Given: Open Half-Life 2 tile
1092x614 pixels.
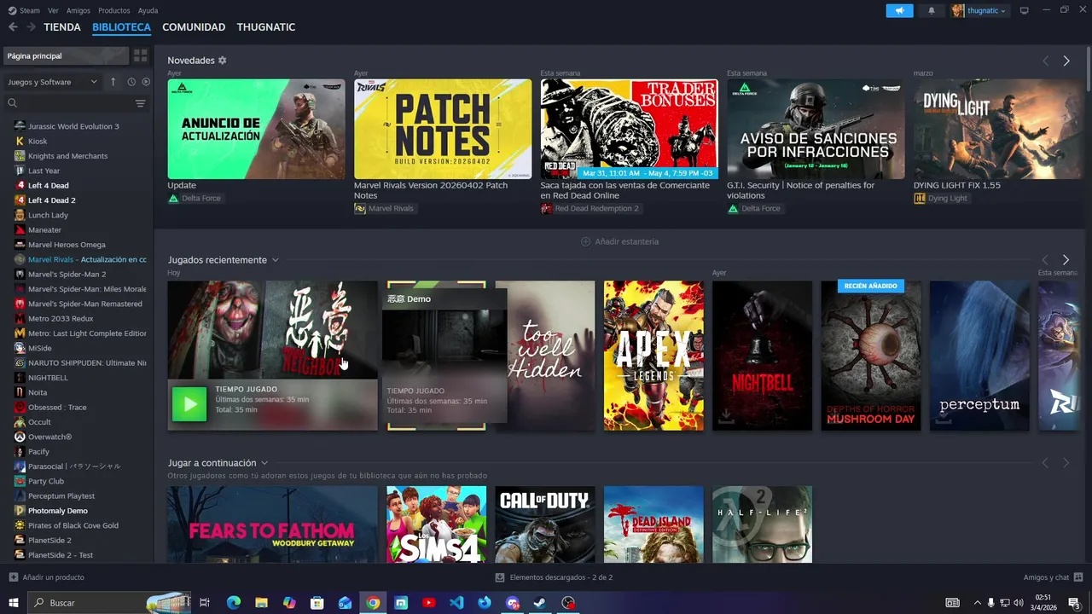Looking at the screenshot, I should click(x=762, y=524).
